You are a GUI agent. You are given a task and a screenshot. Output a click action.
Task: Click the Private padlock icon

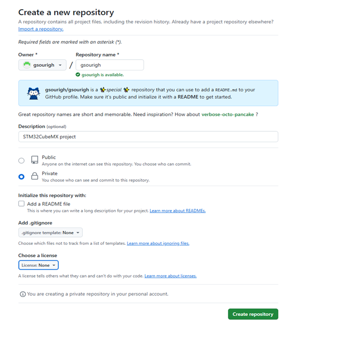point(34,176)
